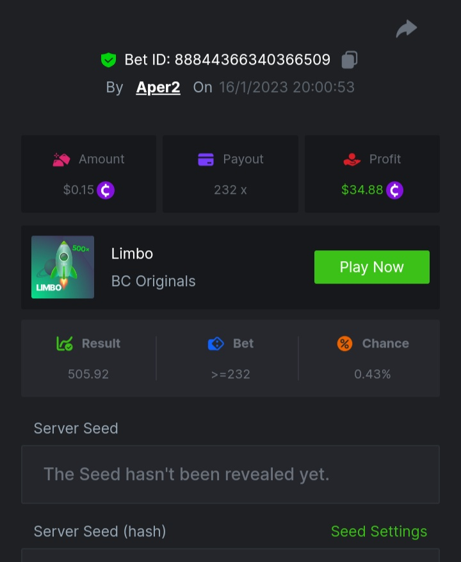Viewport: 461px width, 562px height.
Task: Open Seed Settings link
Action: [378, 531]
